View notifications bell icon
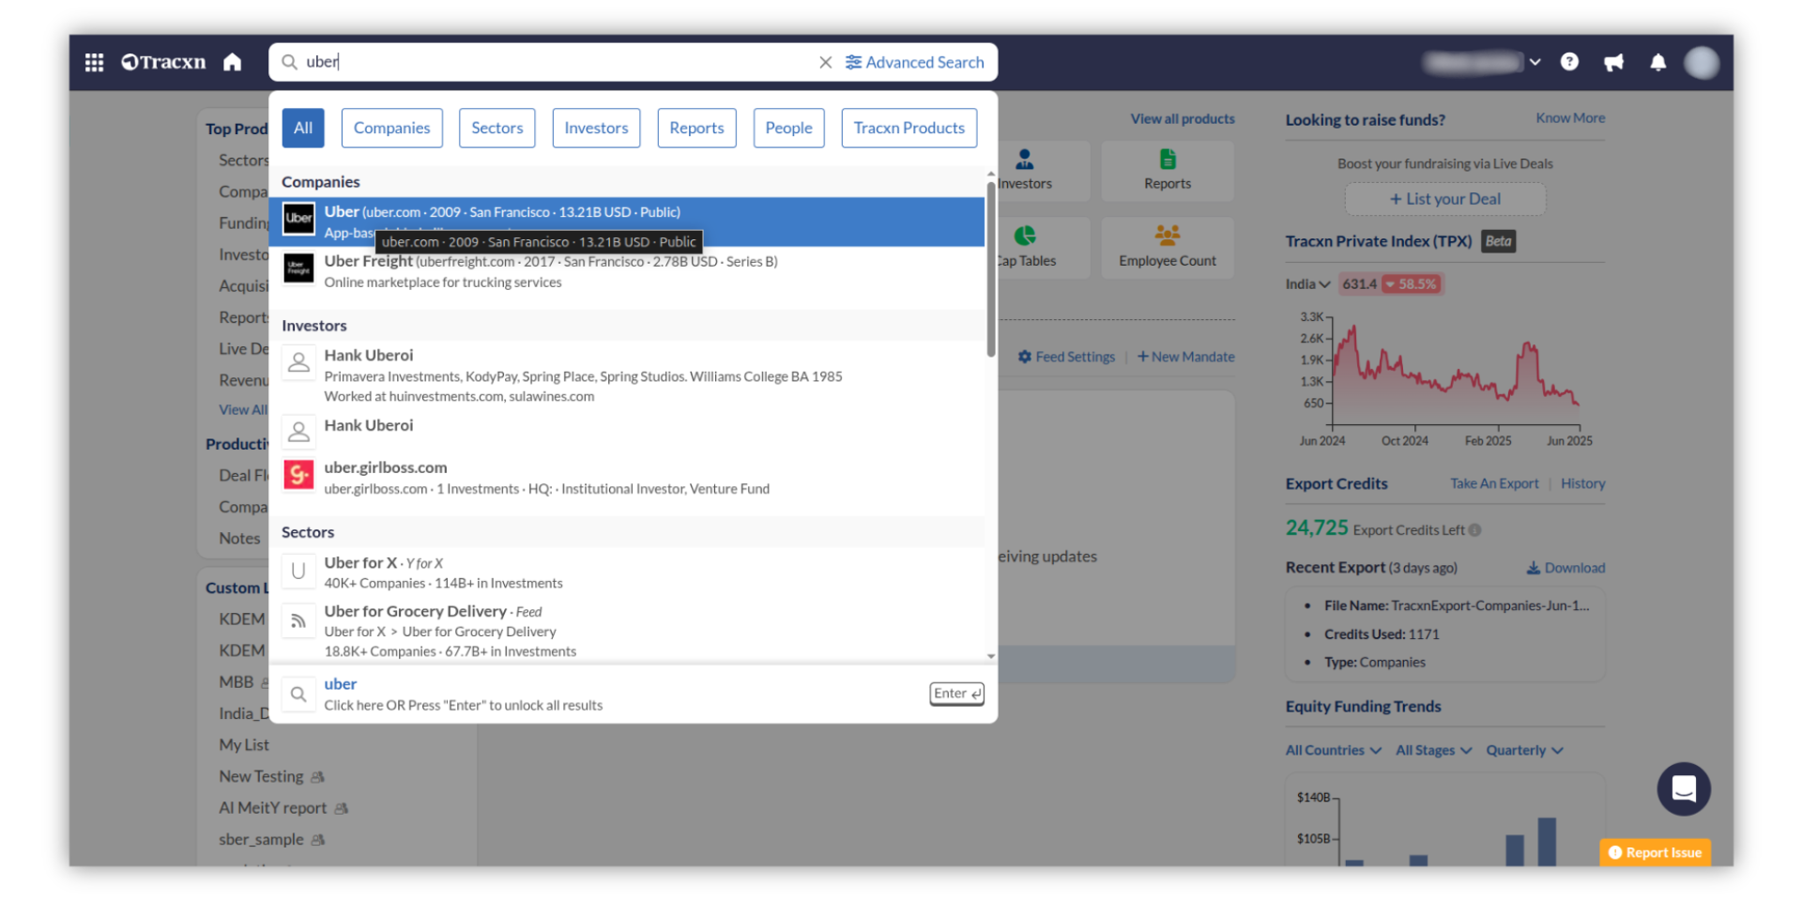This screenshot has width=1802, height=901. (1657, 62)
